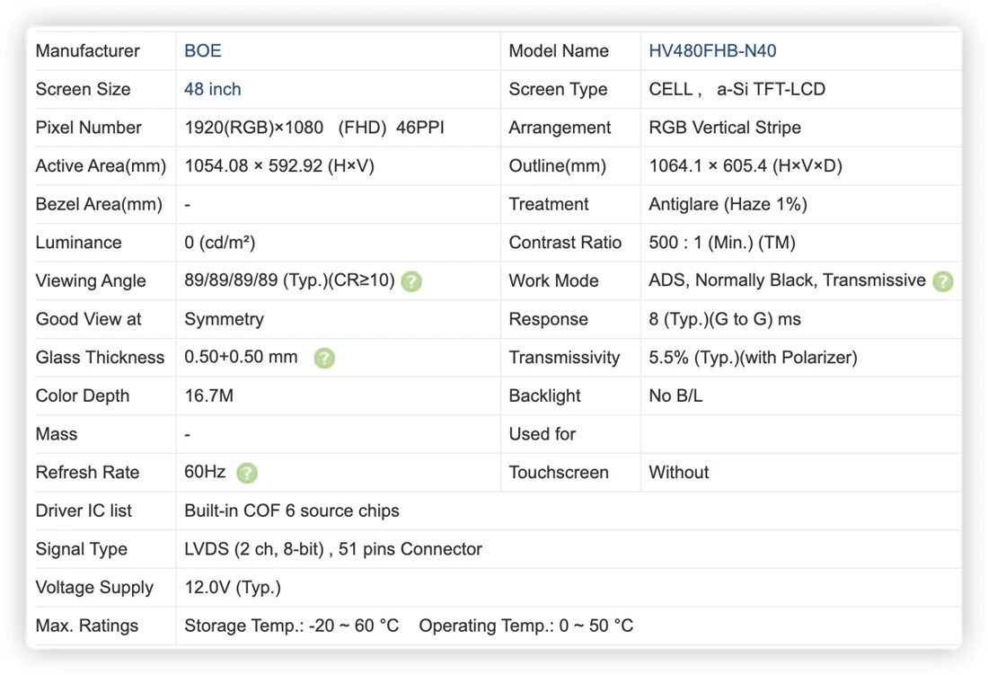Click the LVDS signal type value

coord(333,549)
